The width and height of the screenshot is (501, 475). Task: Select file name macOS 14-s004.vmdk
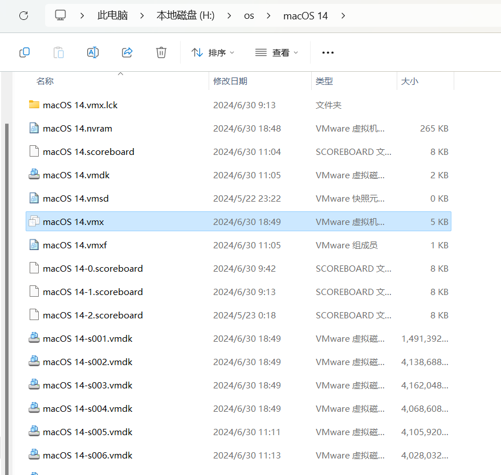(x=88, y=408)
